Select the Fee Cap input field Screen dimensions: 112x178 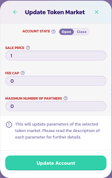tap(56, 81)
